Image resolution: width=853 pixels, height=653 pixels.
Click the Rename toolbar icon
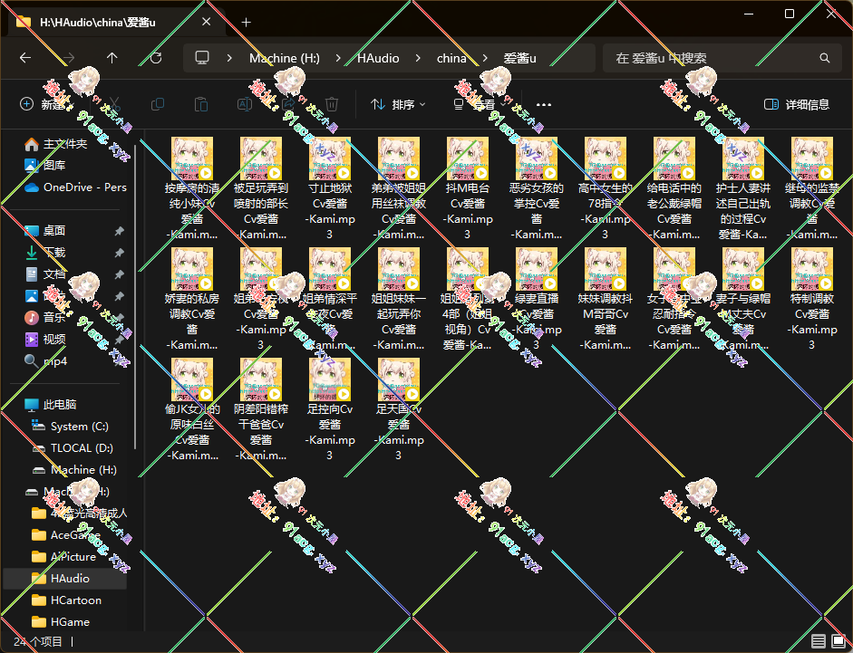245,104
